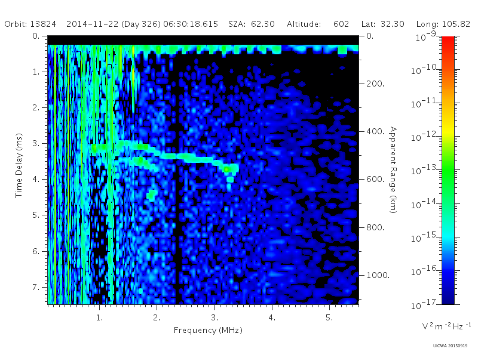Click the '3.' time delay tick label
Image resolution: width=478 pixels, height=358 pixels.
pyautogui.click(x=36, y=143)
